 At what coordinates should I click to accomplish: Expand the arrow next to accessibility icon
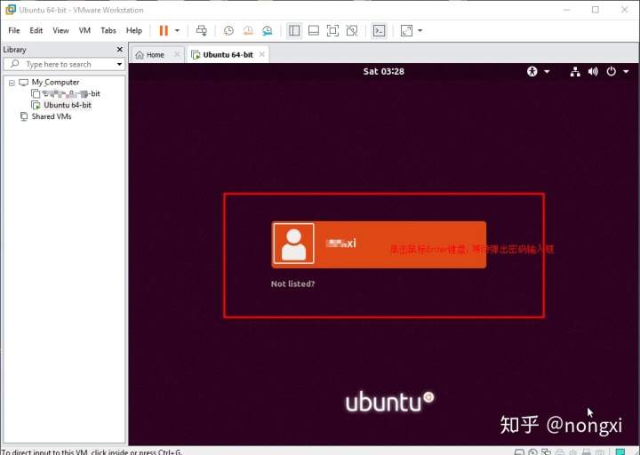(547, 72)
